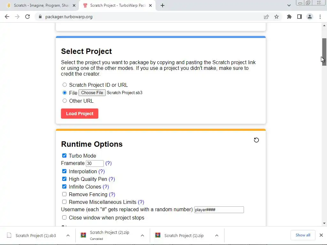Expand options for Scratch Project (1).sb3 download
This screenshot has height=245, width=327.
[68, 235]
